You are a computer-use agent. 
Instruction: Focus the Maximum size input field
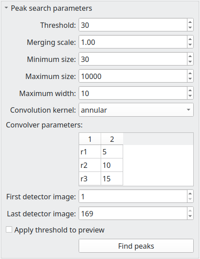[x=133, y=76]
